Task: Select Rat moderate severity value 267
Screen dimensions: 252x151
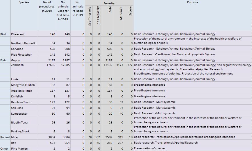Action: click(x=121, y=143)
